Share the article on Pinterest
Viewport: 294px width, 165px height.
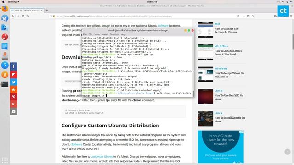point(13,97)
